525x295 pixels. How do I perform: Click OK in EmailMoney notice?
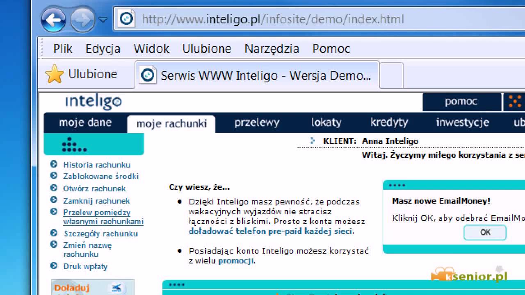(x=485, y=232)
